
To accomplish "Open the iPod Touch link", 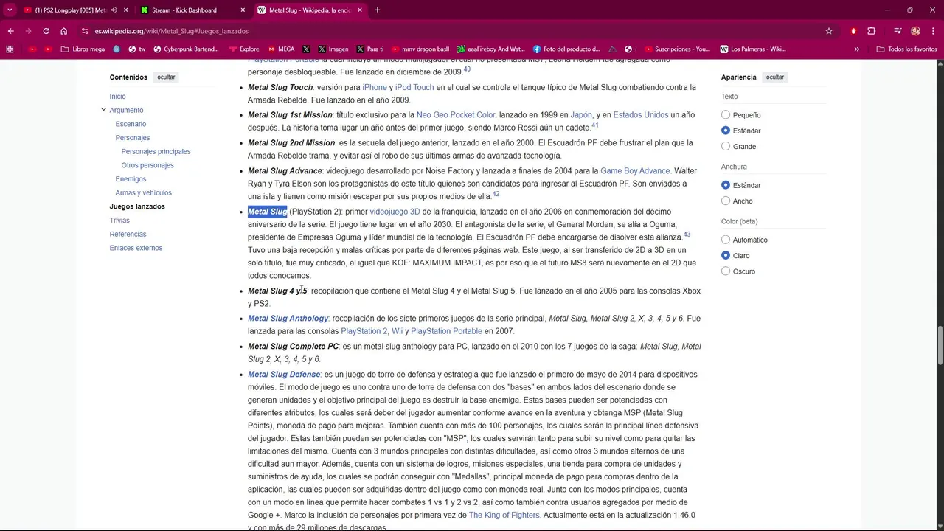I will pyautogui.click(x=414, y=87).
